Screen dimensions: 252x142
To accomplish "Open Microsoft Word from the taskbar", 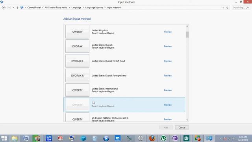I will [26, 138].
